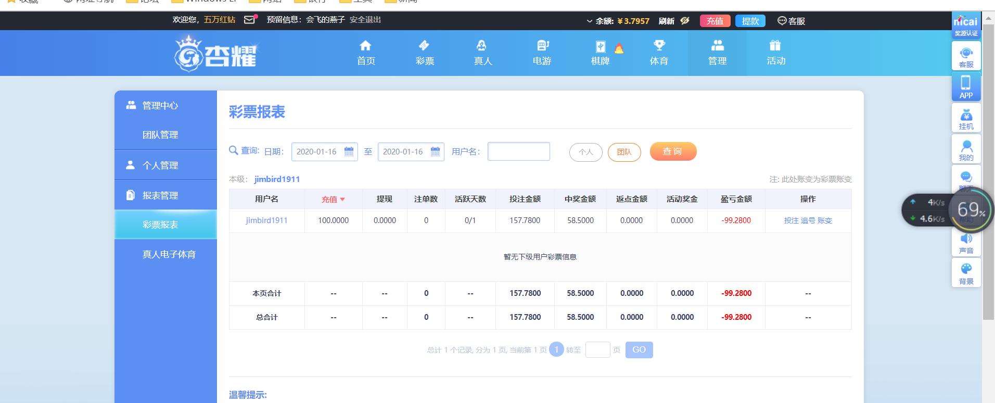Open the 背景 palette sidebar icon
Viewport: 995px width, 403px height.
[x=966, y=273]
